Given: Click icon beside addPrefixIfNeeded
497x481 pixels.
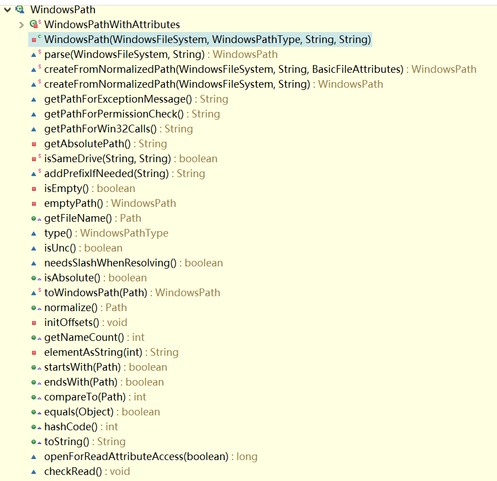Looking at the screenshot, I should [36, 173].
